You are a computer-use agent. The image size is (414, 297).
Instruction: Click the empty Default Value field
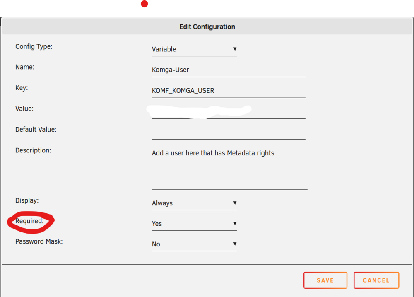pyautogui.click(x=229, y=133)
